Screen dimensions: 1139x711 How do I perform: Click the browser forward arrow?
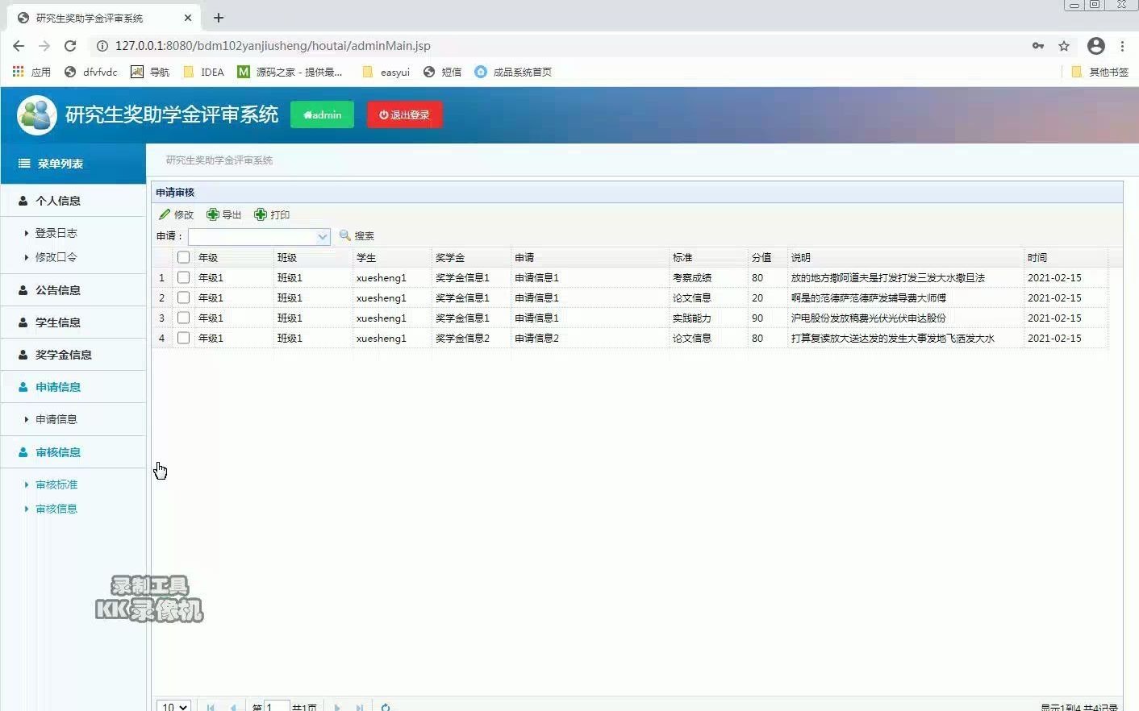tap(44, 46)
